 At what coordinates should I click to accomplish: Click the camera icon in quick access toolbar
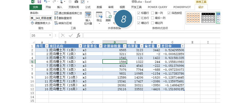click(x=76, y=2)
